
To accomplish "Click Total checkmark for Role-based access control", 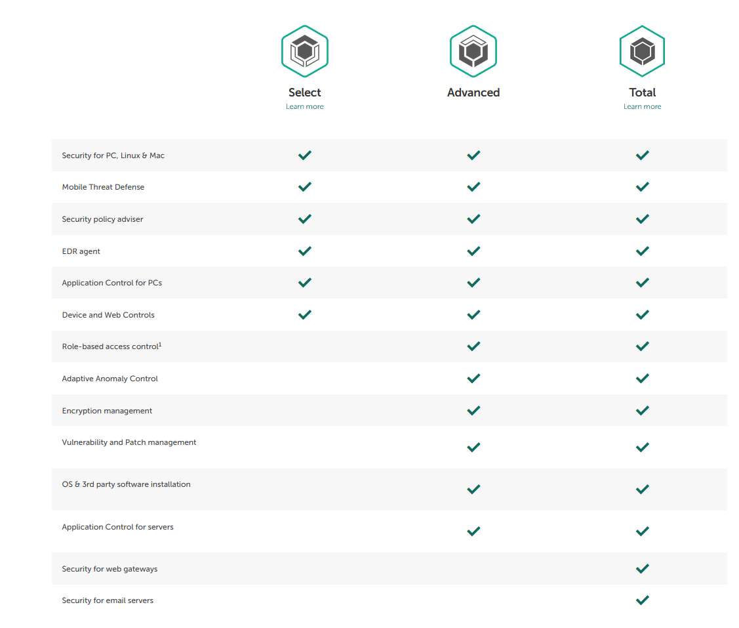I will (x=643, y=346).
